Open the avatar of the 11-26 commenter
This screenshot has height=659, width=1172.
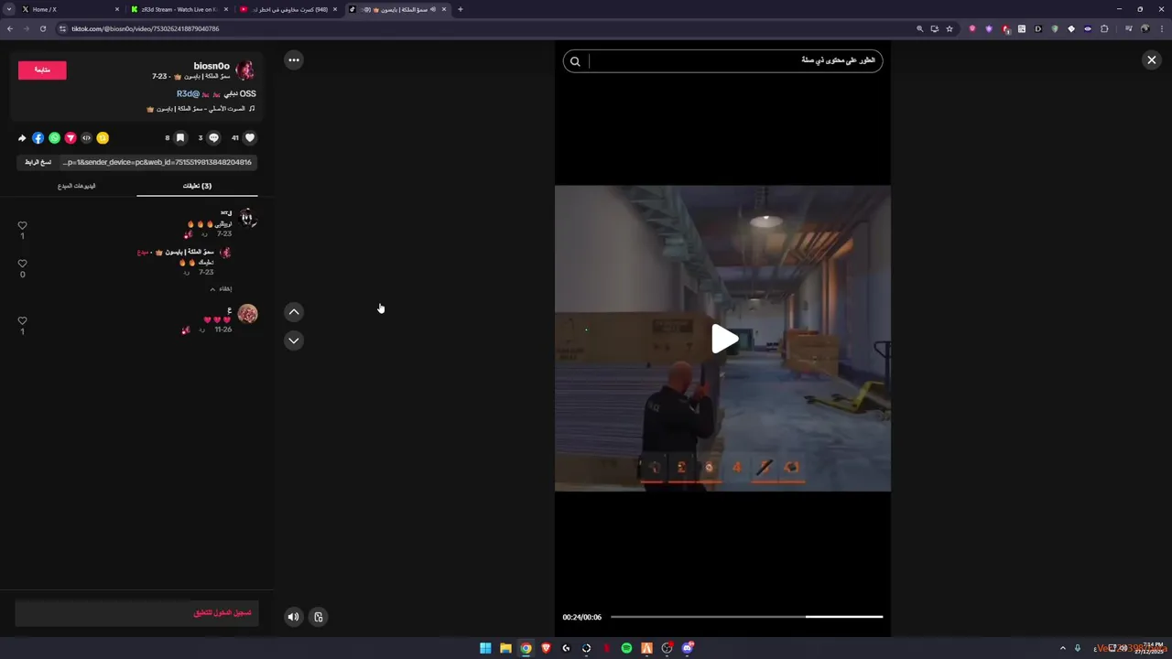247,314
